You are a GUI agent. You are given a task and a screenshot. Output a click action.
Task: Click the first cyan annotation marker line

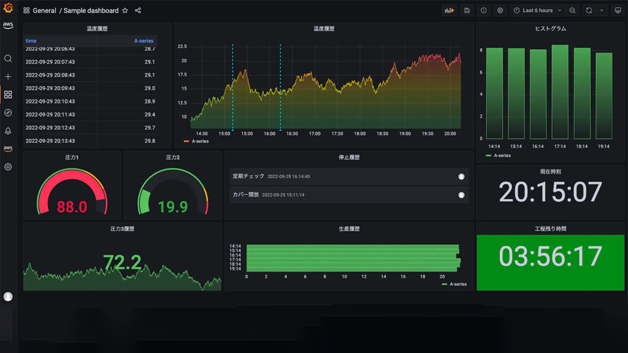(x=232, y=87)
